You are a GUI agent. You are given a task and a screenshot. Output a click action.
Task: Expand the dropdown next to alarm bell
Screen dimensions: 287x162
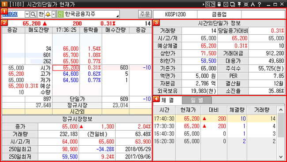[53, 14]
